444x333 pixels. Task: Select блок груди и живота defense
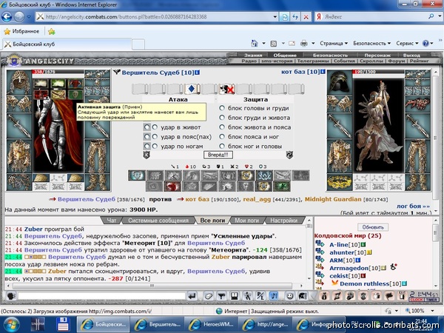point(222,118)
